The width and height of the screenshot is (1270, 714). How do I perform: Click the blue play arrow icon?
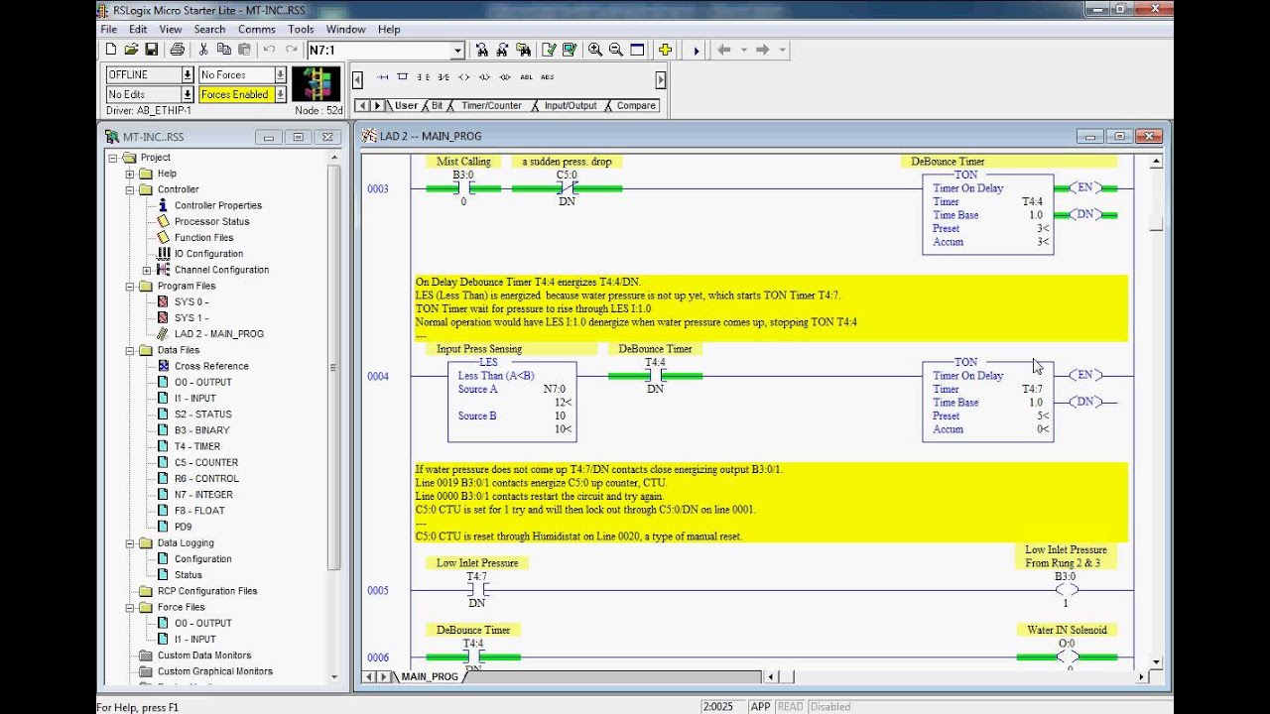click(x=697, y=50)
